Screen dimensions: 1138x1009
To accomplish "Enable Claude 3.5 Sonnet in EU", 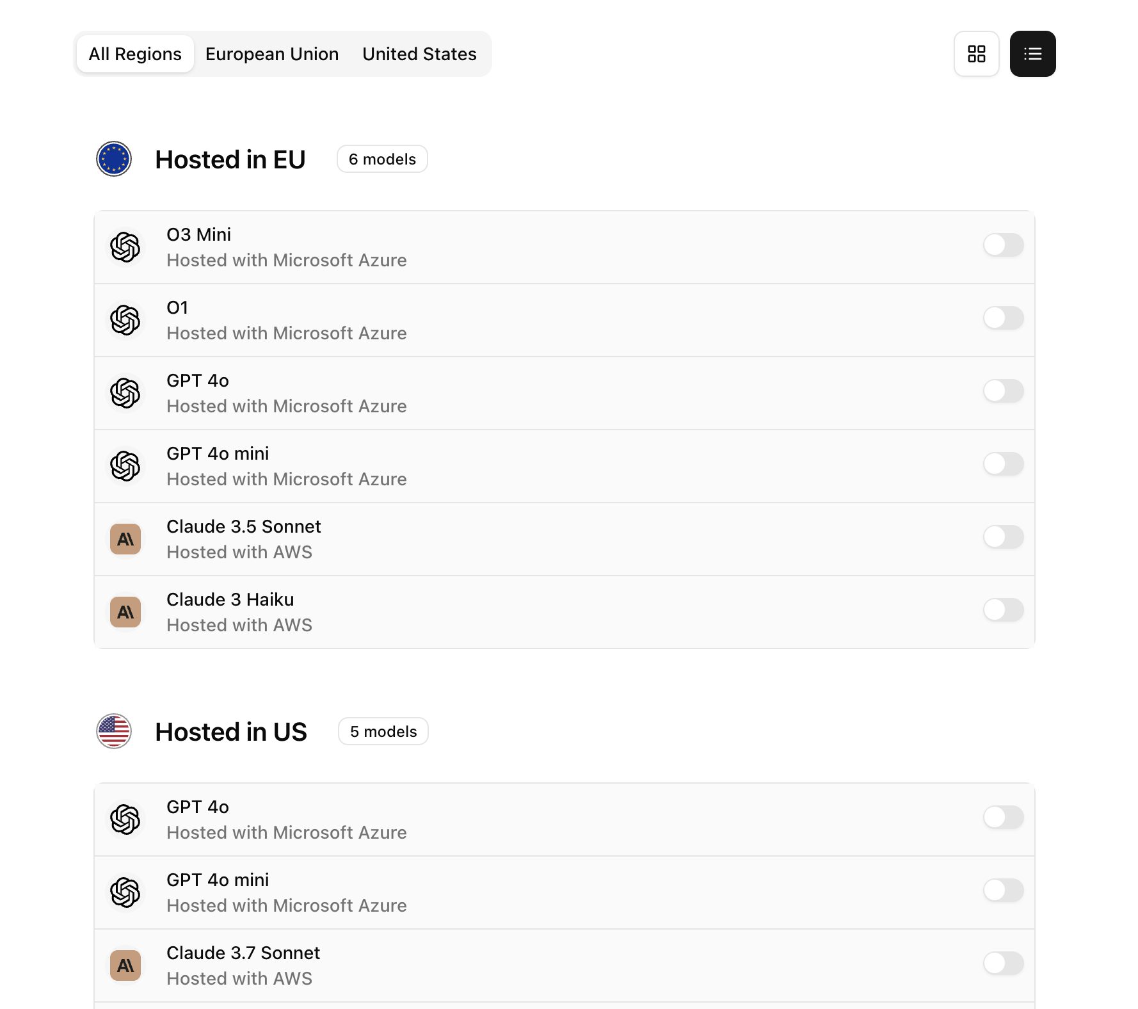I will (x=1003, y=537).
